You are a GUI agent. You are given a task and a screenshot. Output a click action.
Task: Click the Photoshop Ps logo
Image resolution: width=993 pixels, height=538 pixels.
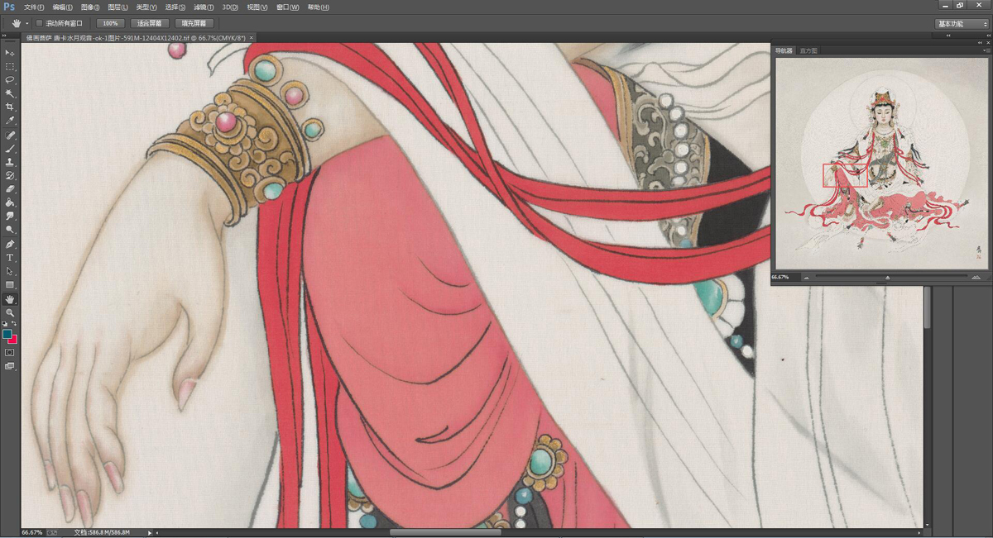pyautogui.click(x=10, y=7)
